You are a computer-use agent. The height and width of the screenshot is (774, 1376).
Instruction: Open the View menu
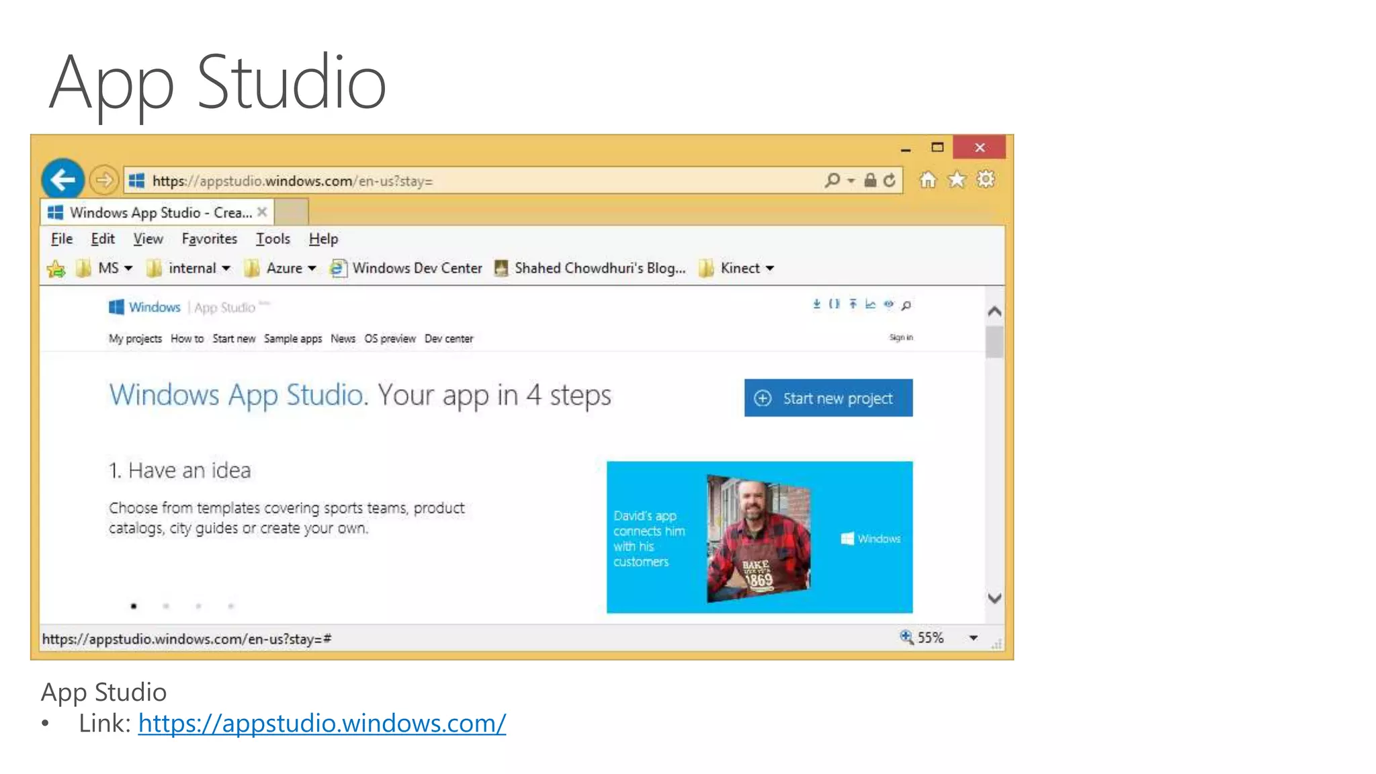click(148, 239)
